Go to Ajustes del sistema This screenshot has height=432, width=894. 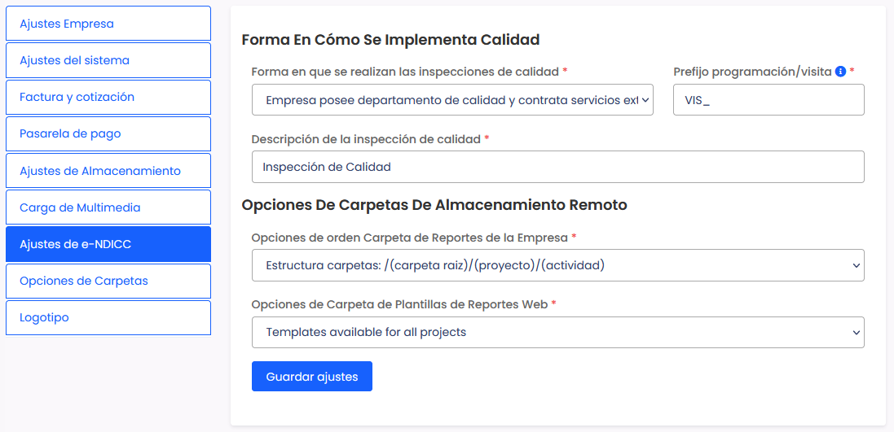click(x=108, y=60)
